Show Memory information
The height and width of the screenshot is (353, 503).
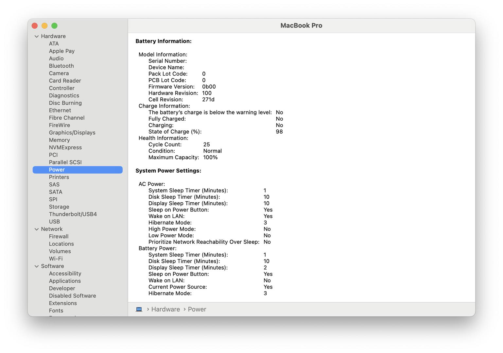(60, 140)
